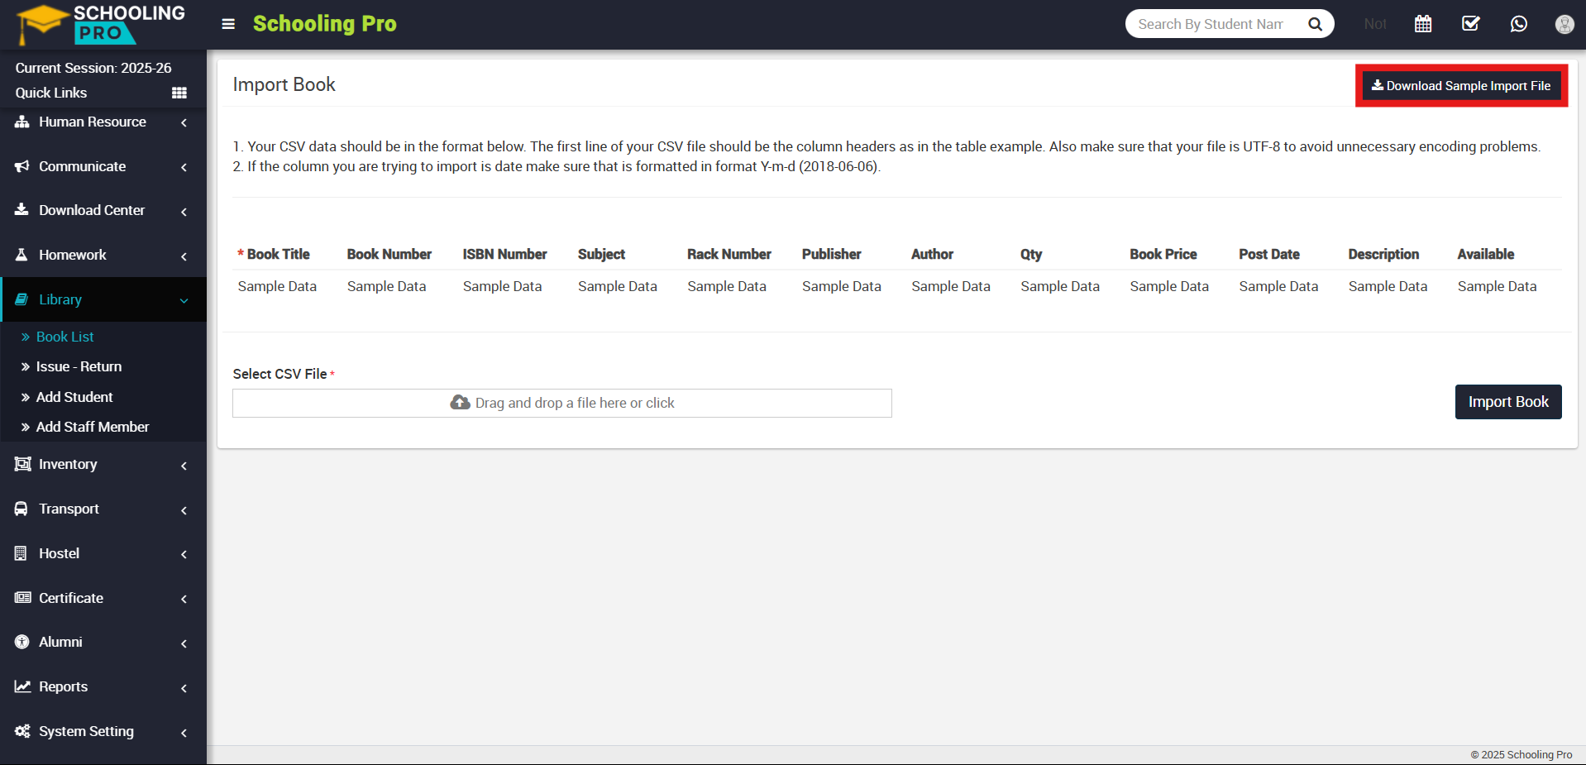Click the Rack Number column header
The height and width of the screenshot is (765, 1586).
[x=729, y=254]
